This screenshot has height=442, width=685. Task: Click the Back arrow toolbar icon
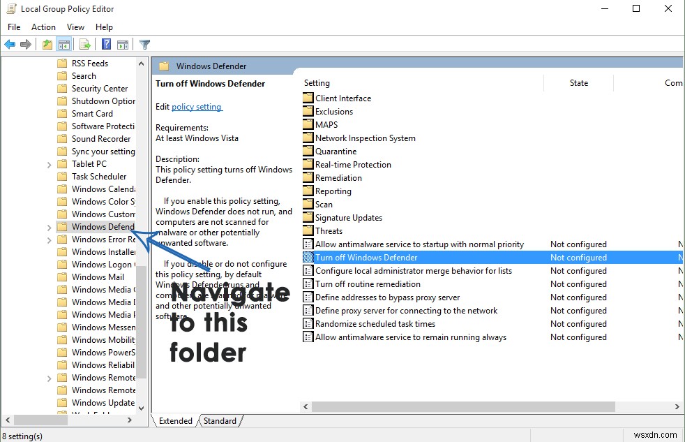[x=10, y=44]
